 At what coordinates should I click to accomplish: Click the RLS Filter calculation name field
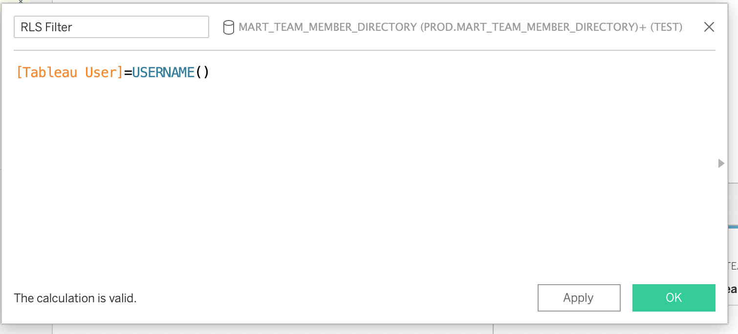click(111, 27)
